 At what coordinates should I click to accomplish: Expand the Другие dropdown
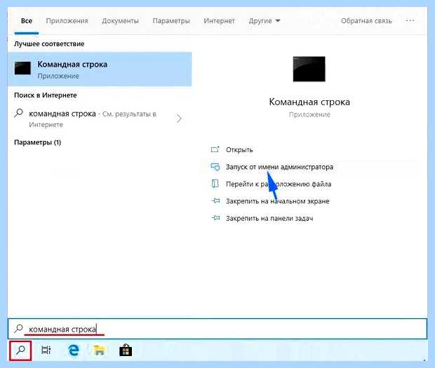tap(265, 21)
